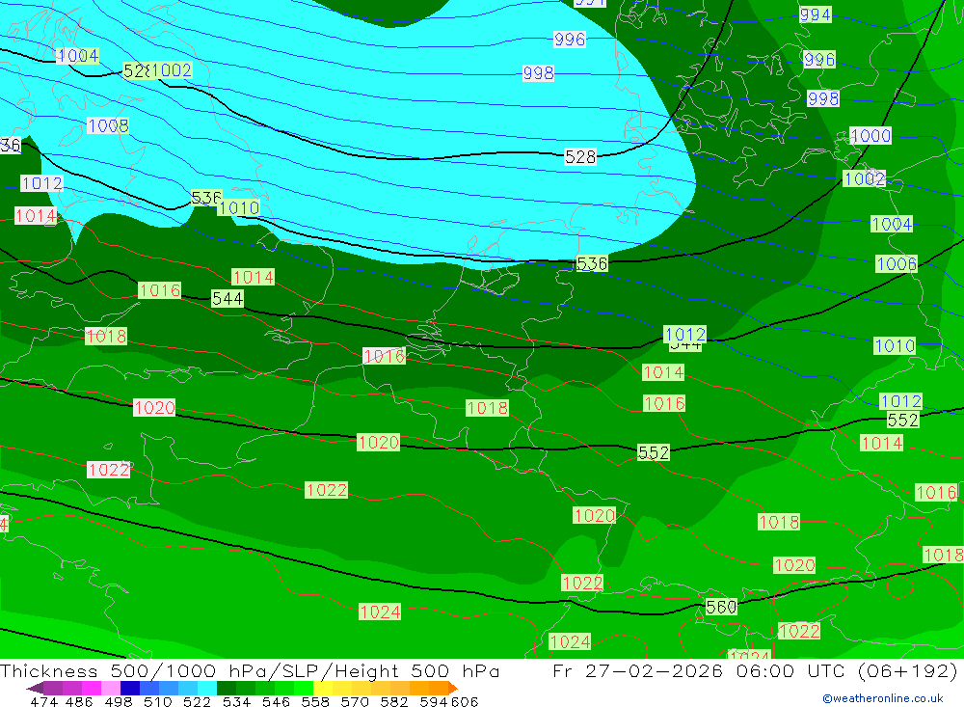Click the 570 value under the color scale
Screen dimensions: 964x707
pyautogui.click(x=354, y=702)
